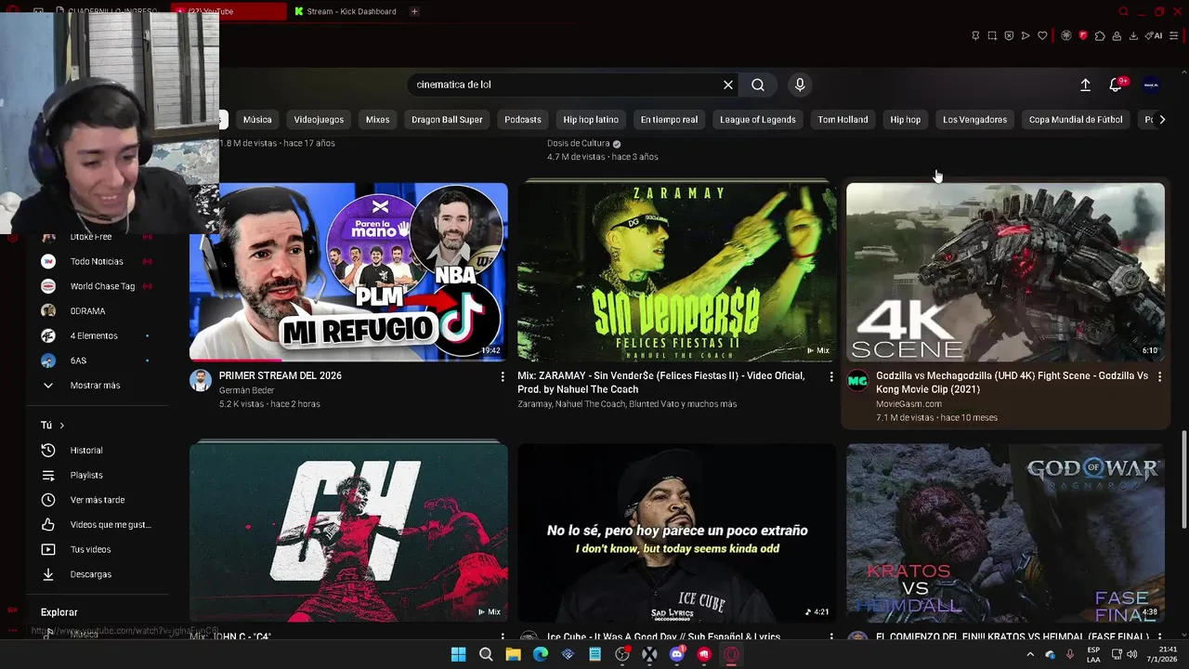Clear the YouTube search box text
The height and width of the screenshot is (669, 1189).
pos(728,85)
